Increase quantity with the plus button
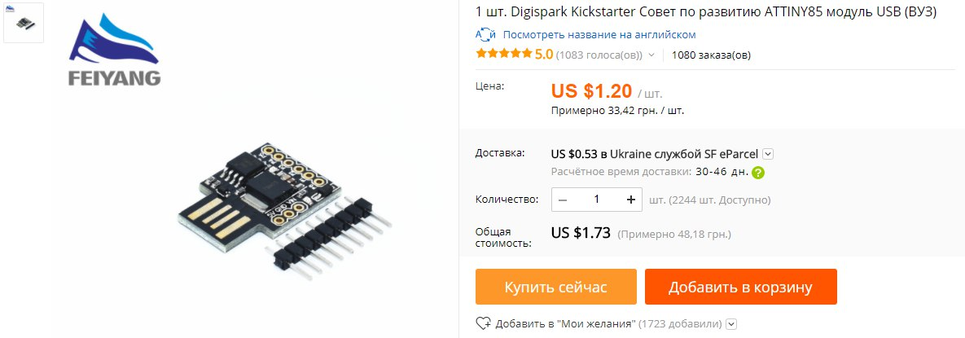The height and width of the screenshot is (338, 965). pos(630,200)
